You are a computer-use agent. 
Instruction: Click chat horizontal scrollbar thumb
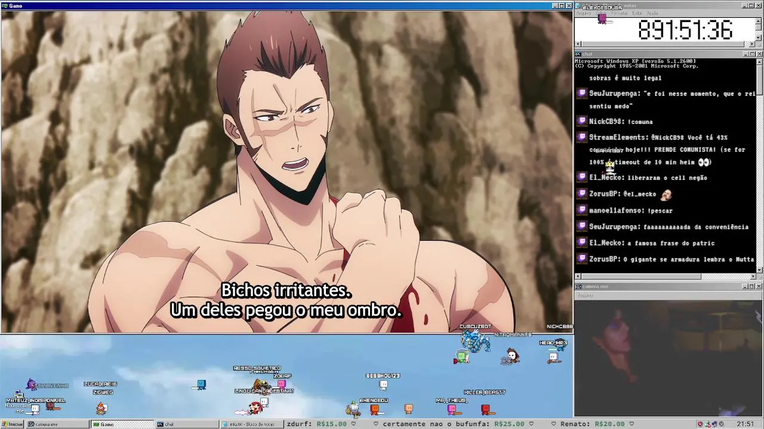641,276
